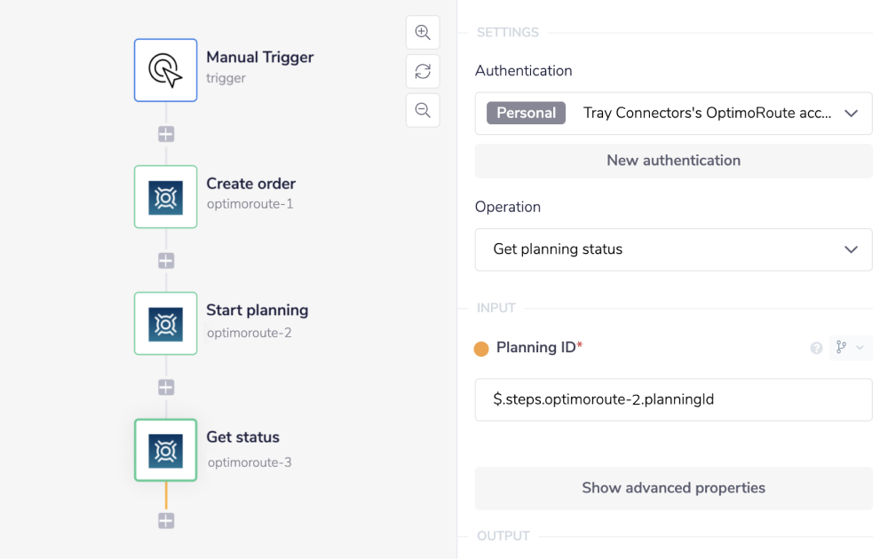888x559 pixels.
Task: Click the Planning ID help question icon
Action: click(816, 348)
